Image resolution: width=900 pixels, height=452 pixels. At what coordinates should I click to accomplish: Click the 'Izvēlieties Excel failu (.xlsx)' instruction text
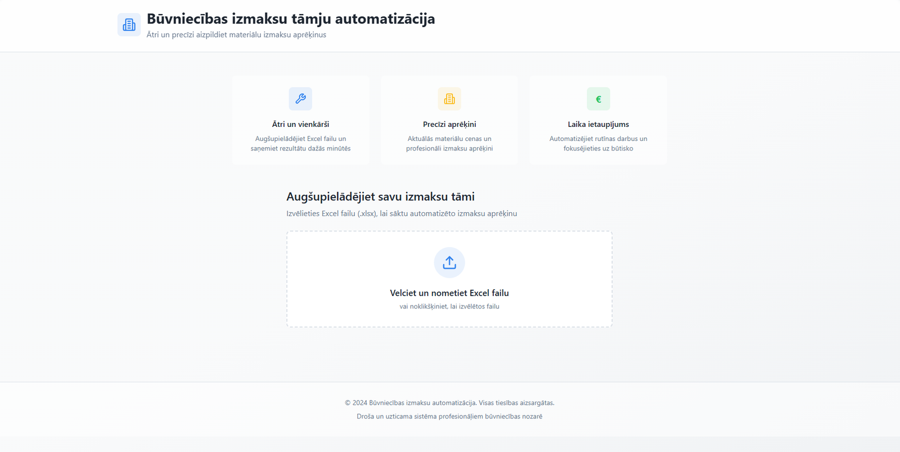[402, 213]
